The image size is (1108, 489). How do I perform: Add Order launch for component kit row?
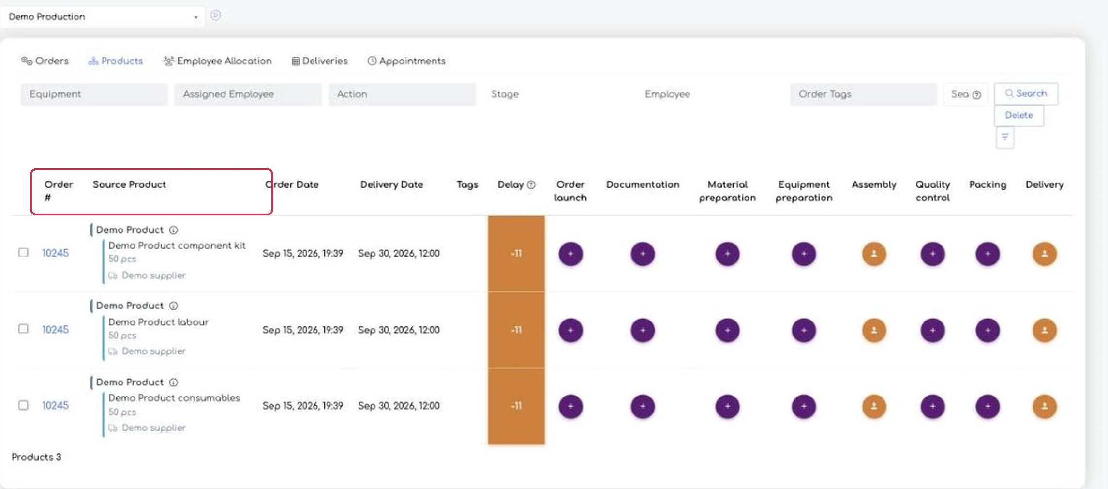tap(570, 254)
